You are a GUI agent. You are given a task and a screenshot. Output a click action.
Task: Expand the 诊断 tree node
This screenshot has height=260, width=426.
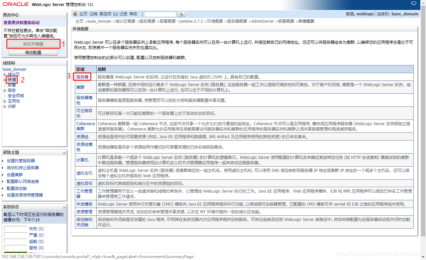click(x=5, y=106)
